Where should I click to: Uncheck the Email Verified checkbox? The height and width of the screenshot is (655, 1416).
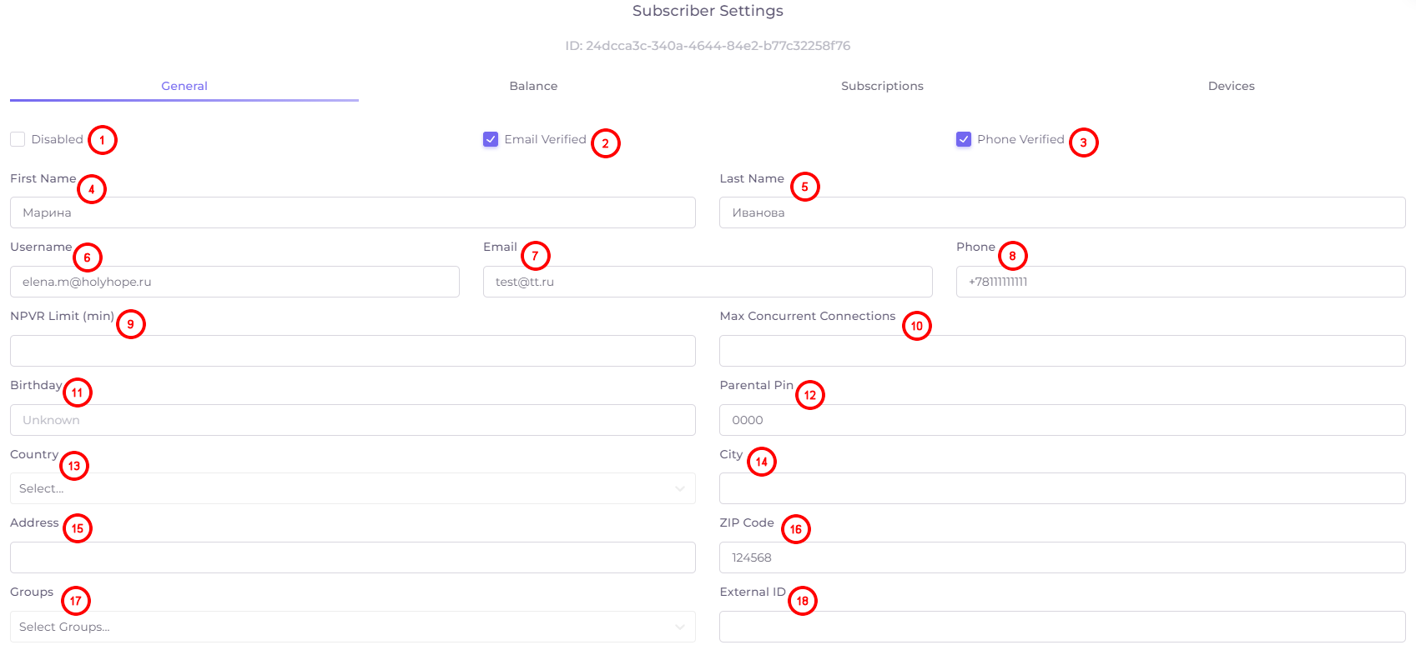point(491,139)
